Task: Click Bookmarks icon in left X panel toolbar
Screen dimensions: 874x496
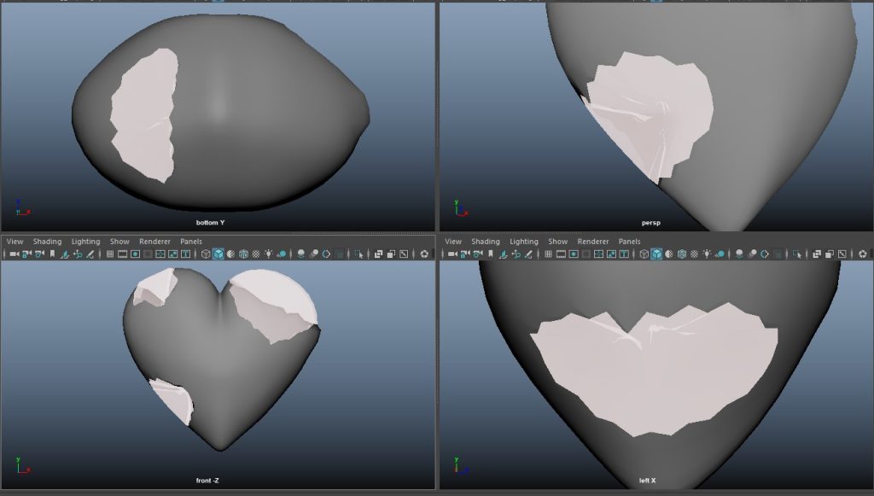Action: coord(491,254)
